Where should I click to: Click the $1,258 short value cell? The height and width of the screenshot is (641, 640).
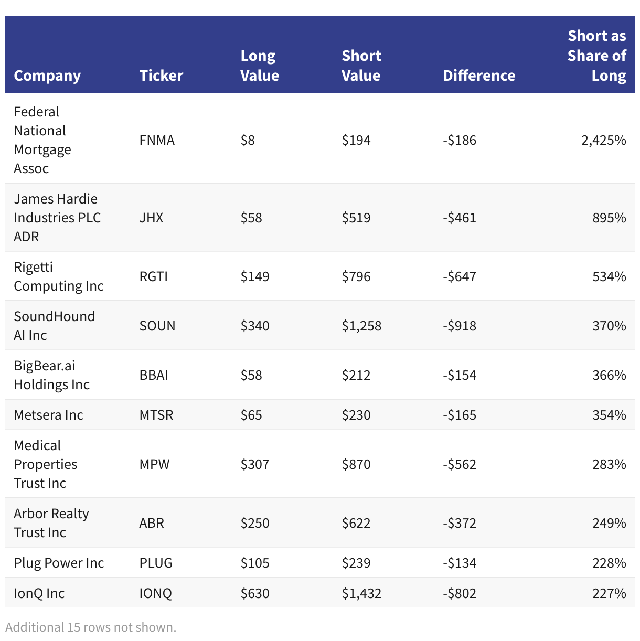[x=361, y=326]
